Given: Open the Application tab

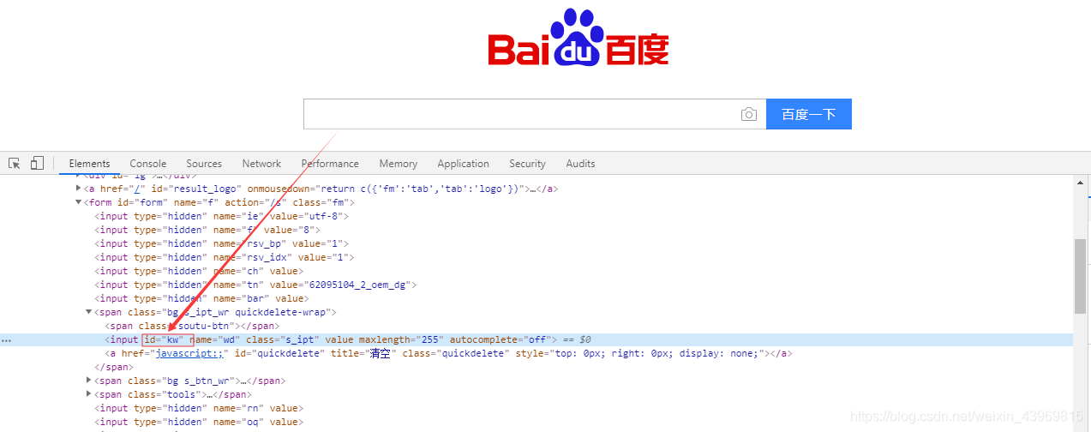Looking at the screenshot, I should pyautogui.click(x=463, y=164).
